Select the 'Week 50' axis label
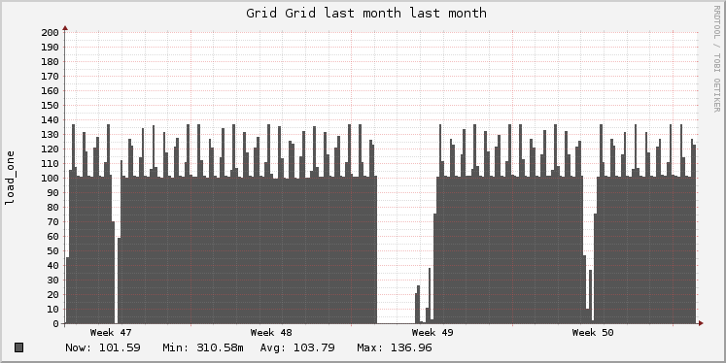This screenshot has height=363, width=726. [x=593, y=333]
